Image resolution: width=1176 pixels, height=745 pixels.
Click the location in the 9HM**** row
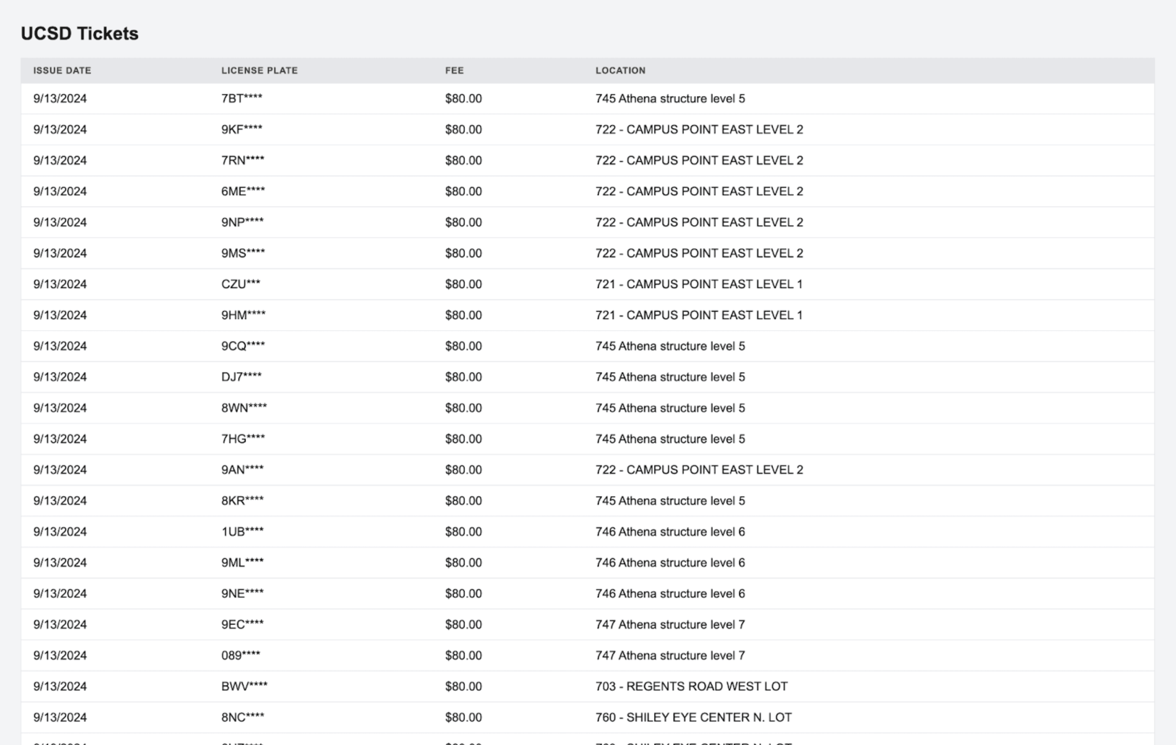click(x=698, y=315)
